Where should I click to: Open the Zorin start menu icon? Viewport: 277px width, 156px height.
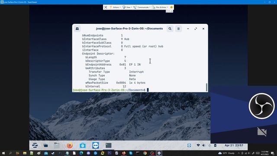(x=35, y=146)
